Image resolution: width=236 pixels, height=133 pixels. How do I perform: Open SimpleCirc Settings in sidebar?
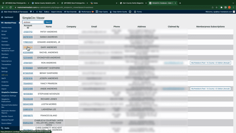[x=9, y=96]
